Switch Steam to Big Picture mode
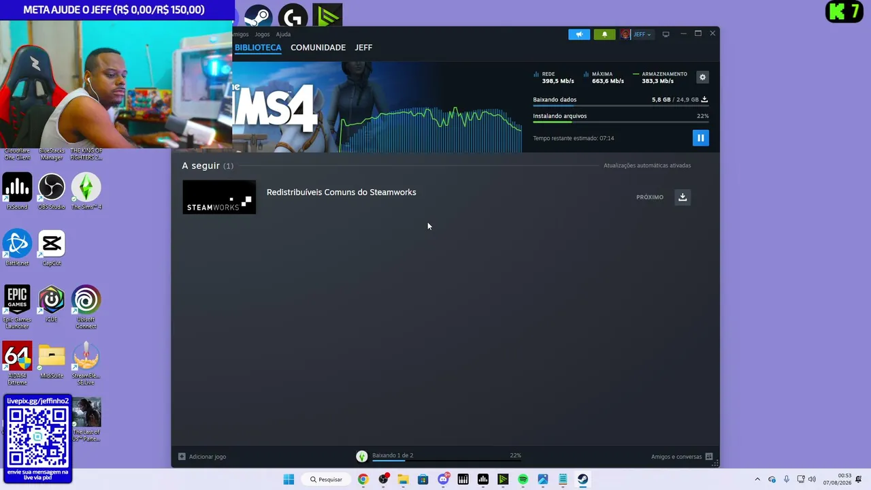871x490 pixels. tap(665, 35)
